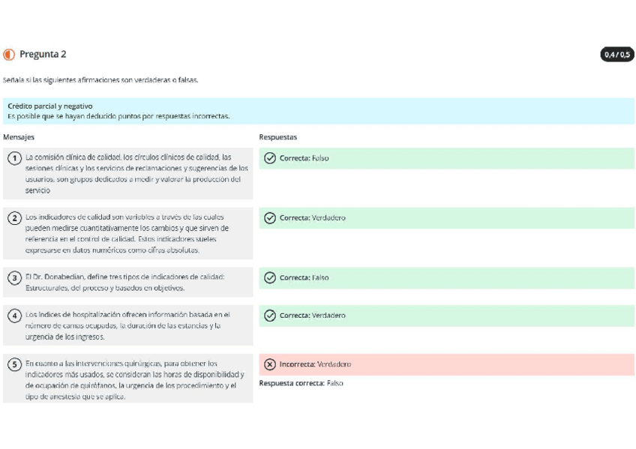The width and height of the screenshot is (636, 449).
Task: Click the 0,4 / 0,5 score badge
Action: 617,55
